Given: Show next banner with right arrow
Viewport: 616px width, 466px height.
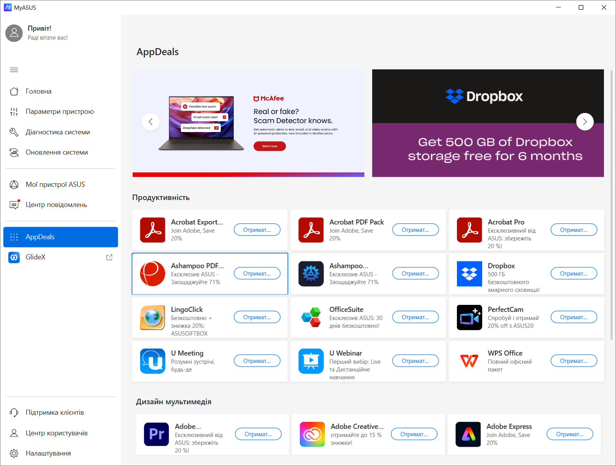Looking at the screenshot, I should (585, 122).
